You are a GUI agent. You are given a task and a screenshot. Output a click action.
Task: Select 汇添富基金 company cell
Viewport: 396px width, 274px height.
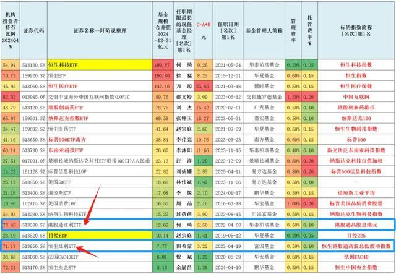coord(264,214)
